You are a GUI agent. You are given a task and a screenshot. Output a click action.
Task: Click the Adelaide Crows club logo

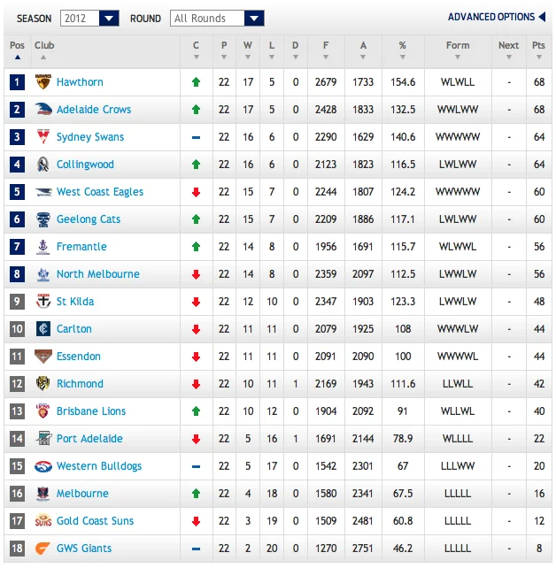pos(43,109)
